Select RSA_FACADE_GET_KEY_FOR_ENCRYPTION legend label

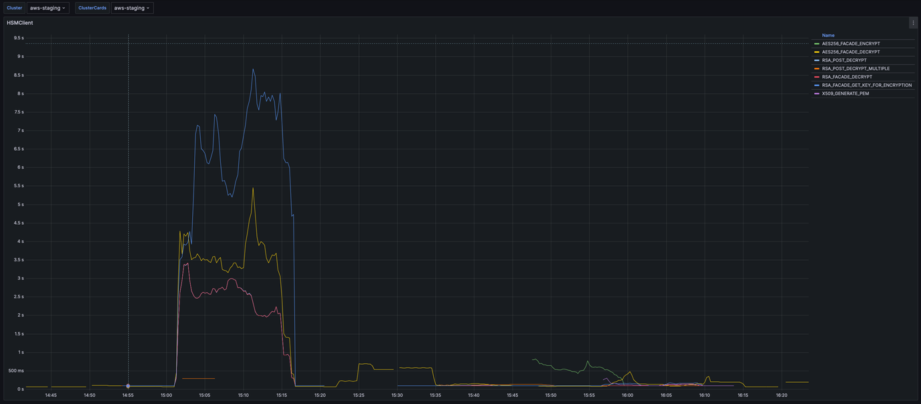tap(866, 85)
